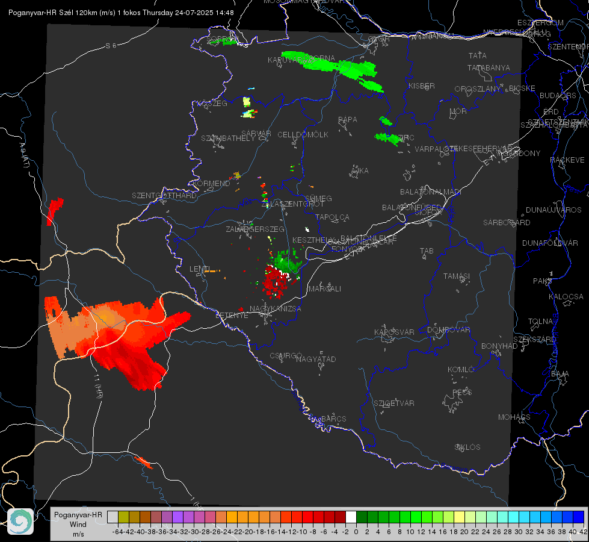Select the darkest blue last swatch in legend
The width and height of the screenshot is (589, 542).
578,517
